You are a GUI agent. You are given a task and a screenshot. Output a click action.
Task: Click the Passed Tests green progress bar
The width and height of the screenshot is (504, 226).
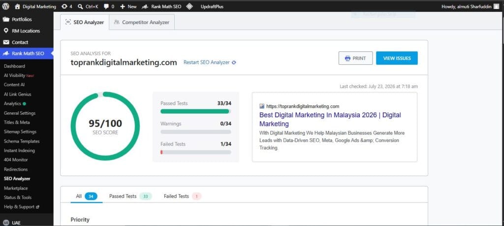pos(196,111)
